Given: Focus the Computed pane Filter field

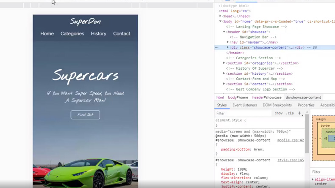Looking at the screenshot, I should coord(323,172).
